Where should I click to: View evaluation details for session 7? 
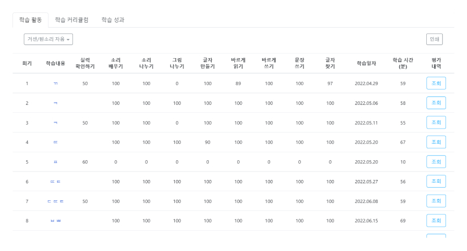[436, 201]
